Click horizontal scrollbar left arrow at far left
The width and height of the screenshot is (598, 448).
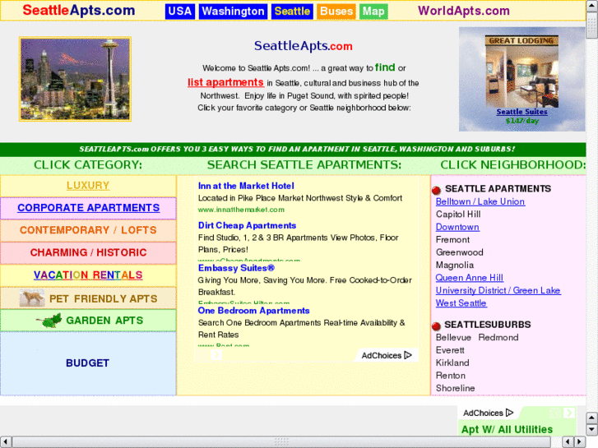click(6, 442)
